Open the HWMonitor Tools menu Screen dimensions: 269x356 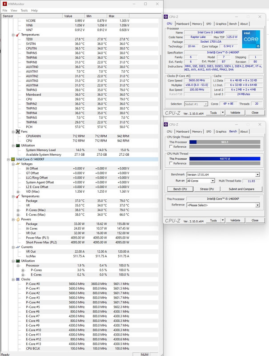click(x=24, y=10)
